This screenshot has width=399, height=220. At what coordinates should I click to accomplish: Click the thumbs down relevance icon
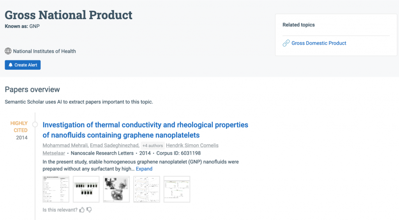pyautogui.click(x=89, y=210)
